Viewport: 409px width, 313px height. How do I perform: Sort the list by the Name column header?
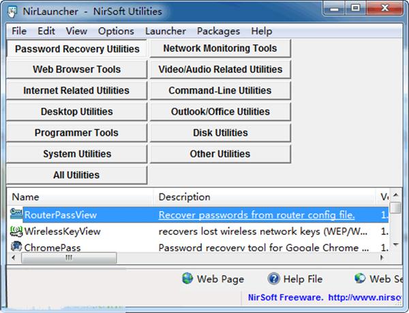coord(81,197)
